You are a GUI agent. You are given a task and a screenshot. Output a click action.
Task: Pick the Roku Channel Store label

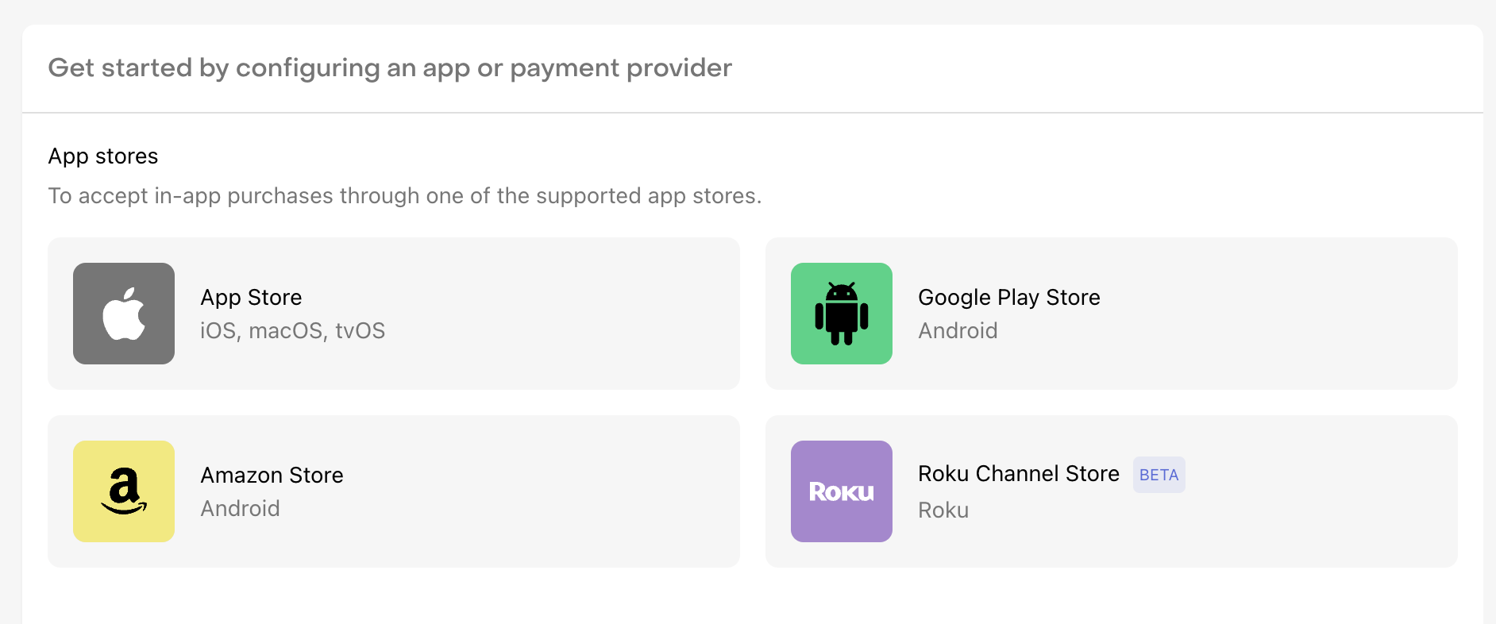point(1018,474)
